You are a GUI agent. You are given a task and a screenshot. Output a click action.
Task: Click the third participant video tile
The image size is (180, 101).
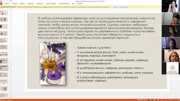point(171,31)
